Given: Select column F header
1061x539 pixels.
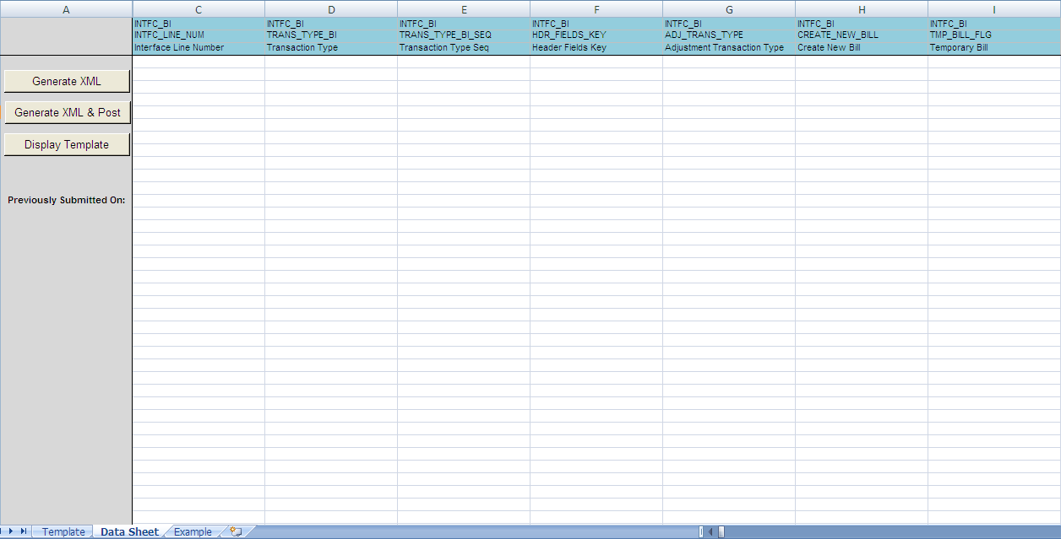Looking at the screenshot, I should pos(596,8).
